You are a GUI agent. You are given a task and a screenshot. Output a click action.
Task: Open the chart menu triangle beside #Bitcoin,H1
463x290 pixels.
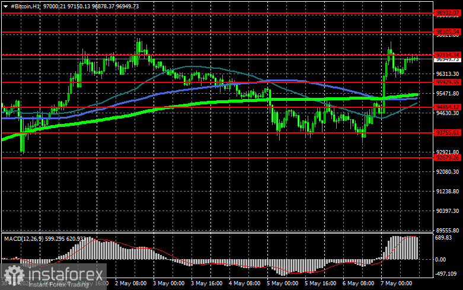click(x=5, y=6)
